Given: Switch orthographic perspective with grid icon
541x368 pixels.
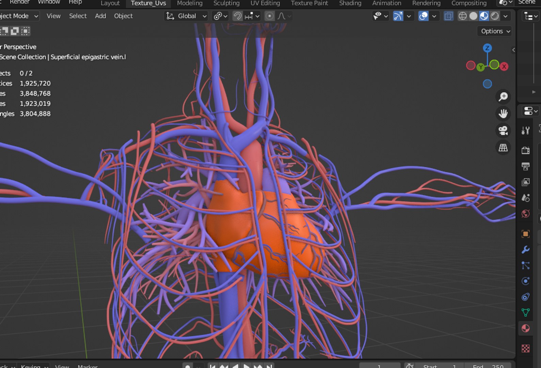Looking at the screenshot, I should [x=503, y=148].
